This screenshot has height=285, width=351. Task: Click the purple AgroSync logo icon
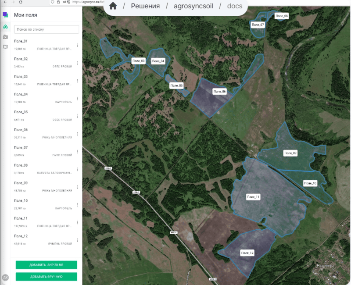point(5,15)
